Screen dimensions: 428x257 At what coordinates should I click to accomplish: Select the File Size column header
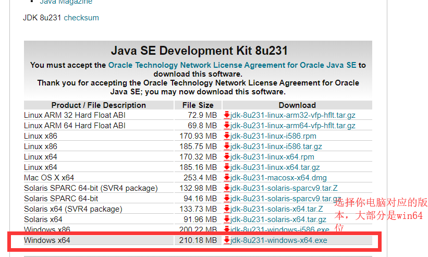tap(198, 105)
